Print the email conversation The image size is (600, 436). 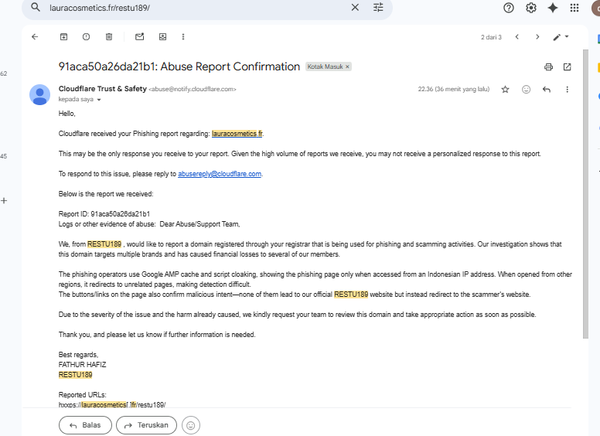[548, 67]
